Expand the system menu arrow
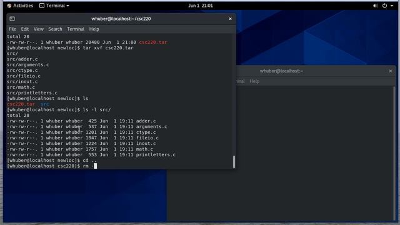400x225 pixels. (392, 6)
